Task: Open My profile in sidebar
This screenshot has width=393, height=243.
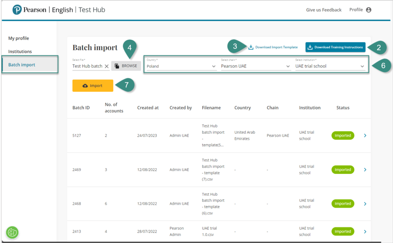Action: pyautogui.click(x=18, y=38)
